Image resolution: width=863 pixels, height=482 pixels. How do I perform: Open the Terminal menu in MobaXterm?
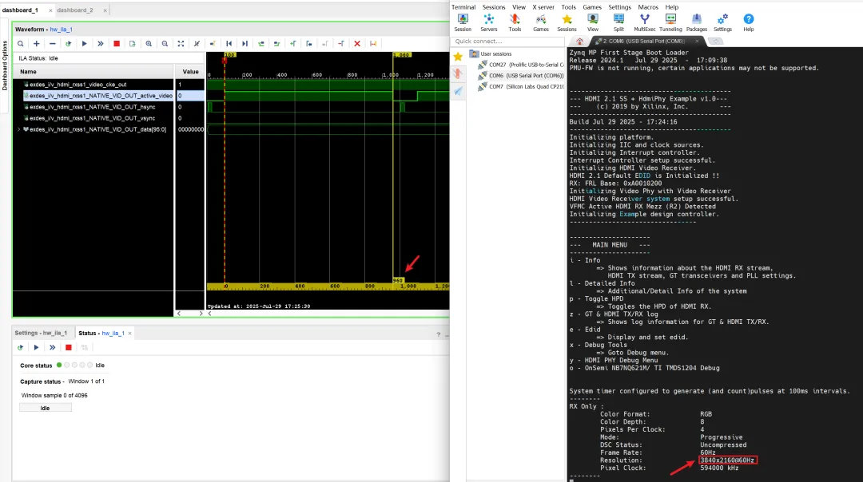click(x=463, y=7)
